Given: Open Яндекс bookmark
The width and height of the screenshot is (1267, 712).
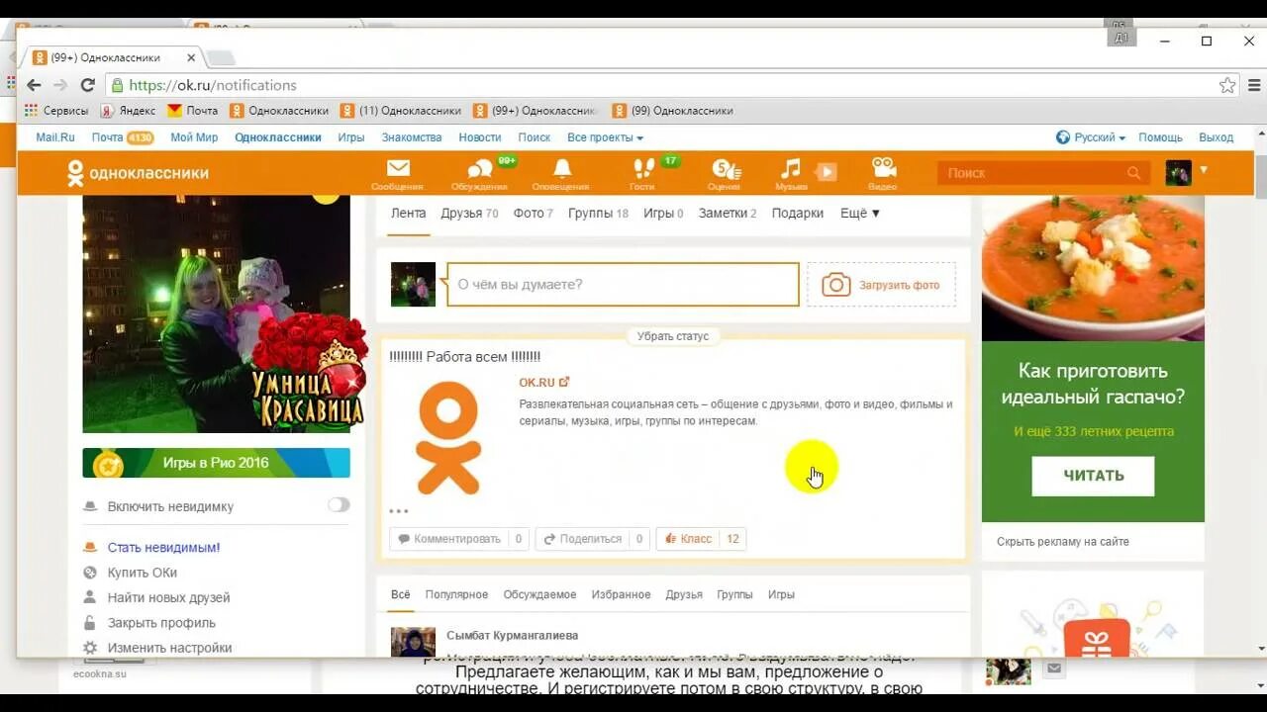Looking at the screenshot, I should [128, 111].
